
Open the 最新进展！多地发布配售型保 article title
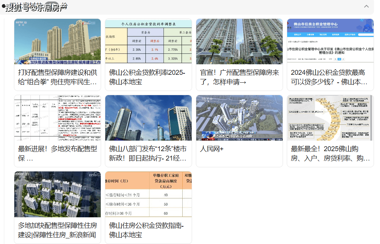point(58,153)
